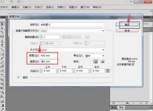Screen dimensions: 153x111
Task: Open the 帮助(H) menu
Action: (97, 7)
